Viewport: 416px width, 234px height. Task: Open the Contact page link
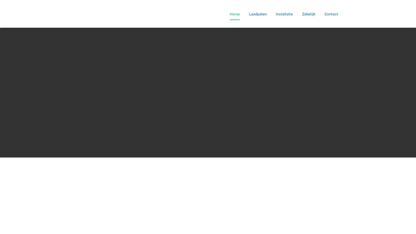click(331, 15)
